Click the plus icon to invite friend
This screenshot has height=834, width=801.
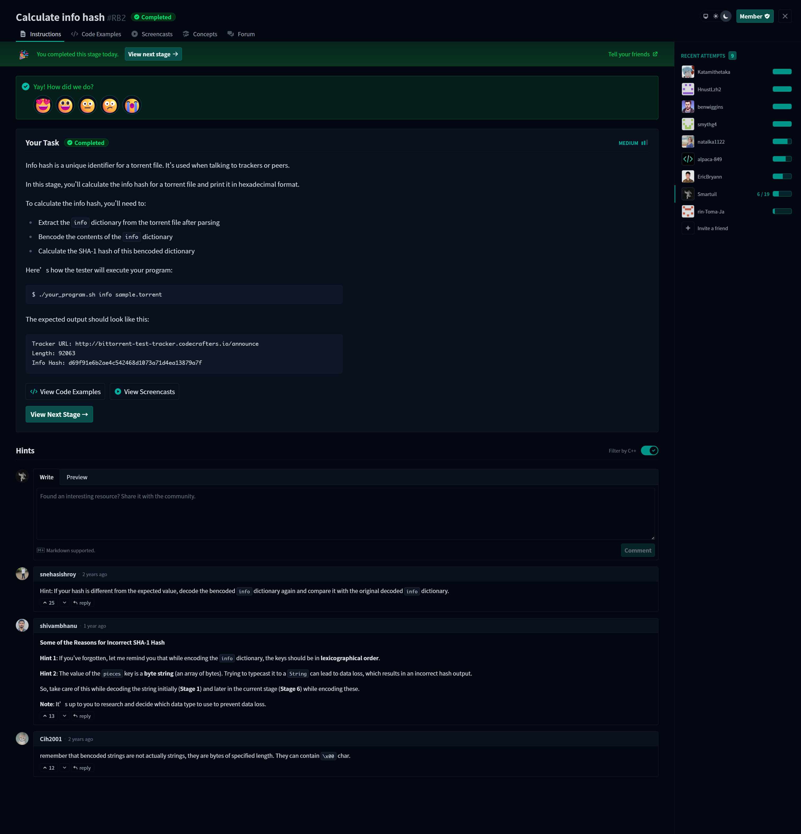click(x=688, y=228)
